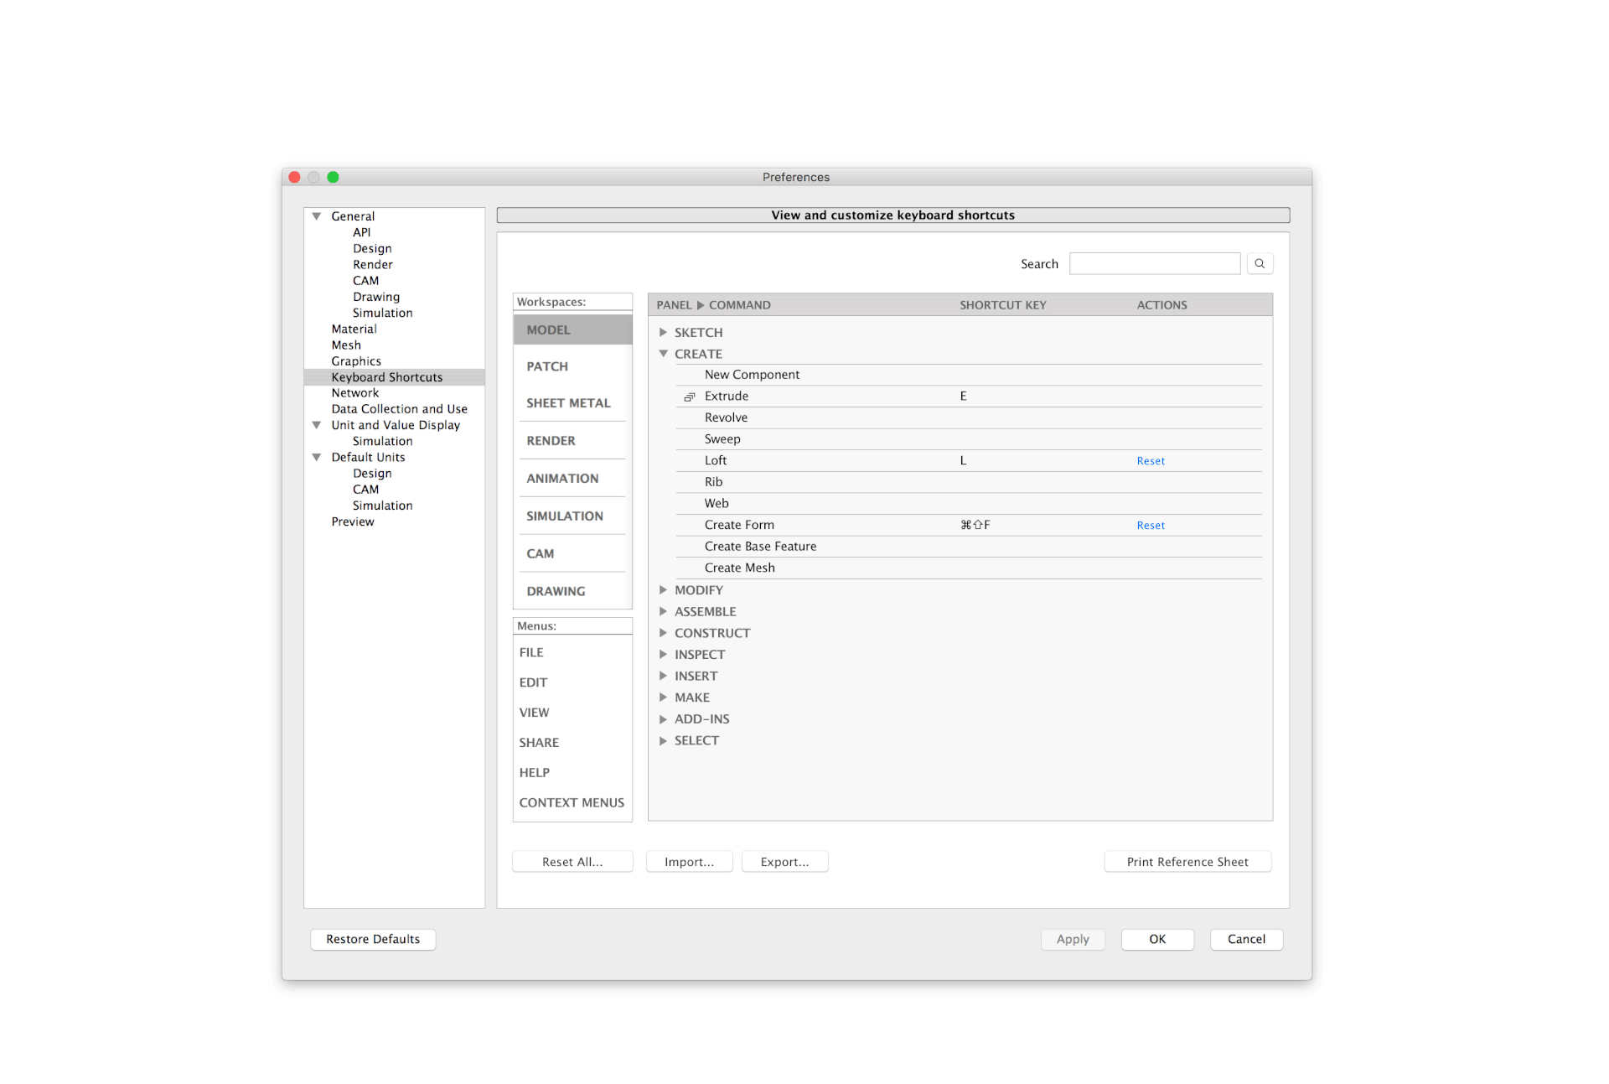Expand the INSPECT panel group
Screen dimensions: 1609x1084
(663, 655)
